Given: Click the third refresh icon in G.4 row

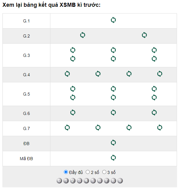Looking at the screenshot, I should (x=129, y=74).
